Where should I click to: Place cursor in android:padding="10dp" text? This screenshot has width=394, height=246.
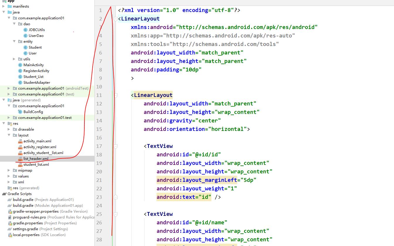pos(166,70)
